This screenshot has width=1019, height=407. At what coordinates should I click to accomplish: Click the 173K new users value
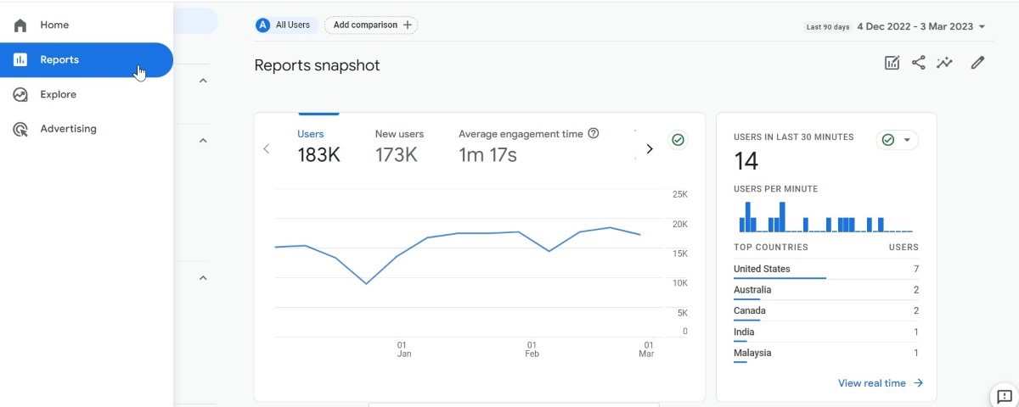[397, 155]
